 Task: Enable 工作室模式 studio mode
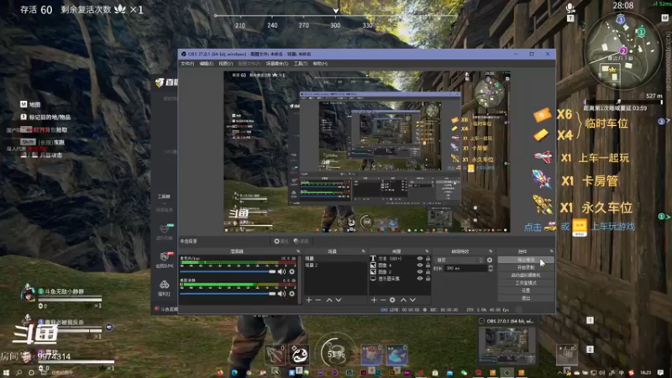(526, 283)
